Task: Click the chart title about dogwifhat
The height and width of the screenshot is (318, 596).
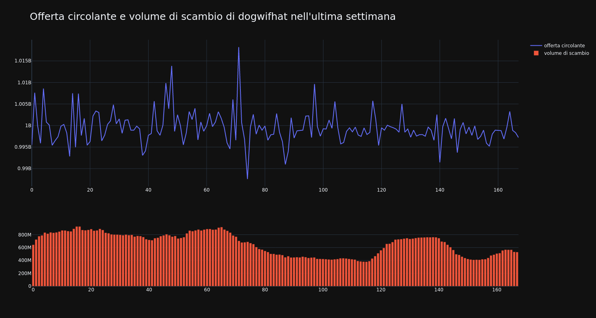Action: point(213,17)
